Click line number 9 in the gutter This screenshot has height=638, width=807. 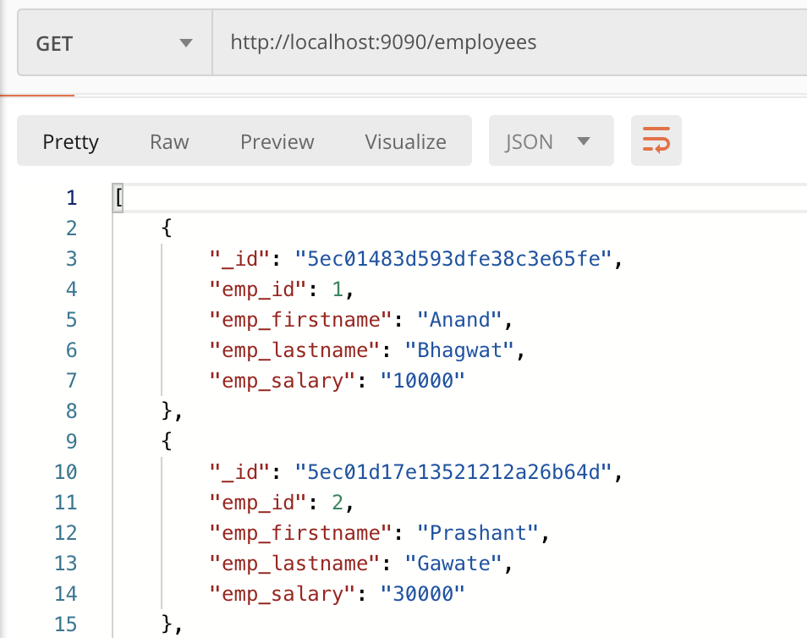click(72, 442)
